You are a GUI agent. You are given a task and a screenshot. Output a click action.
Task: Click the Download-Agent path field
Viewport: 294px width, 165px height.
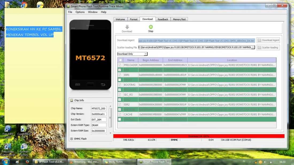196,41
